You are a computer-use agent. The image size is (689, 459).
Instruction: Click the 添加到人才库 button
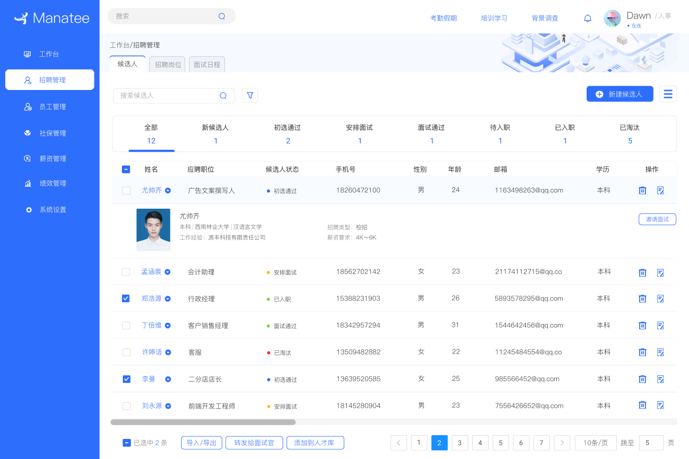[x=315, y=443]
